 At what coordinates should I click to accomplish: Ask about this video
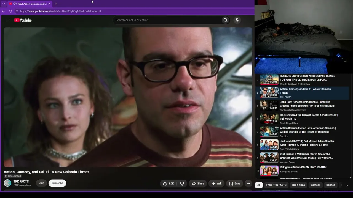(216, 183)
